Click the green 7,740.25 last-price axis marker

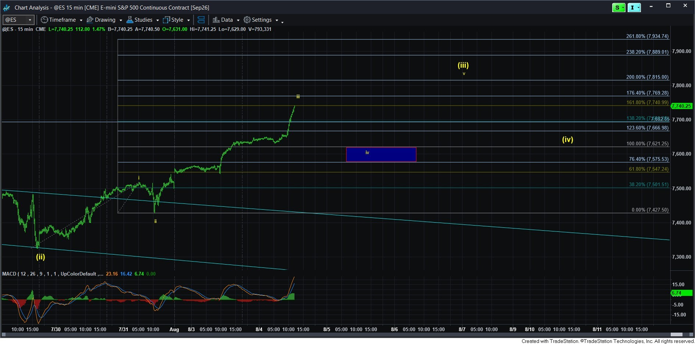pyautogui.click(x=681, y=106)
